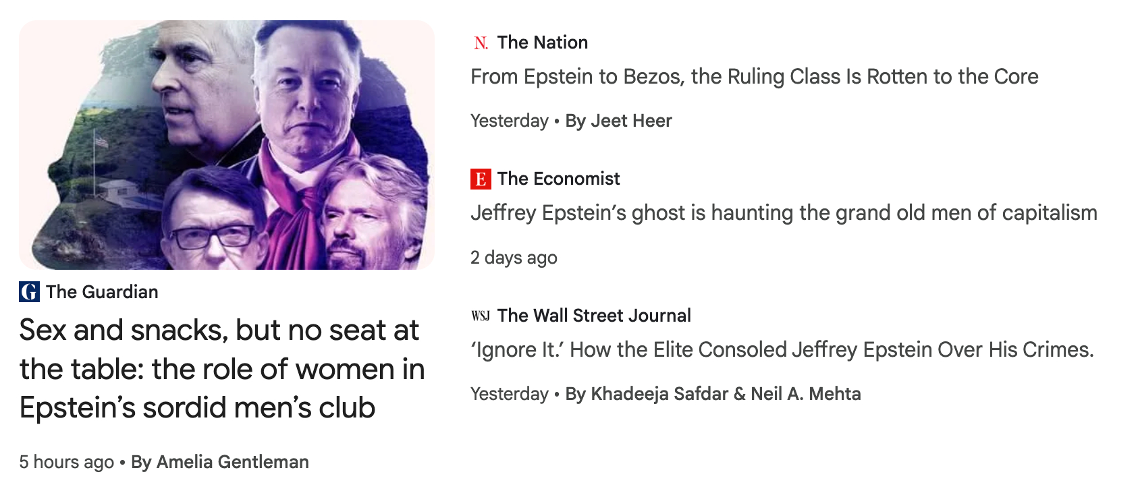Click "Yesterday" under The Nation headline
The image size is (1138, 491).
(x=509, y=121)
